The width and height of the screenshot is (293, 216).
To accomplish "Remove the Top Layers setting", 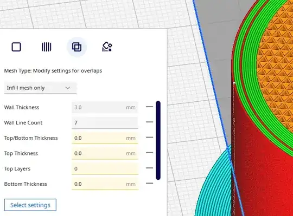I will pyautogui.click(x=149, y=168).
